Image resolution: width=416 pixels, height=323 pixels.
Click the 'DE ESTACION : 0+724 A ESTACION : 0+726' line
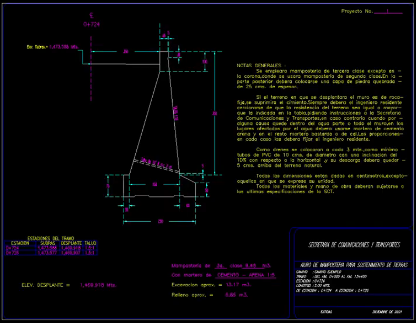tap(332, 290)
